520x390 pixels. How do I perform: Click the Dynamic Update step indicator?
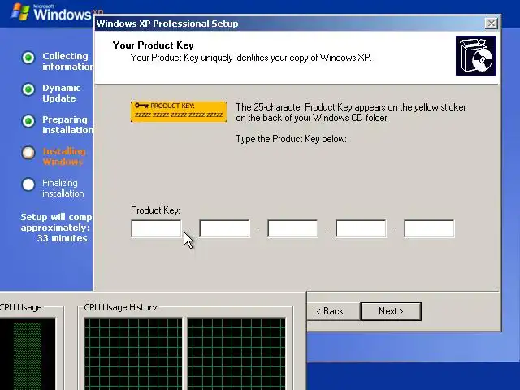28,89
